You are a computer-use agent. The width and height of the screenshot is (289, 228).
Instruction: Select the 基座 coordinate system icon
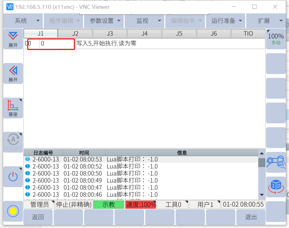point(13,108)
